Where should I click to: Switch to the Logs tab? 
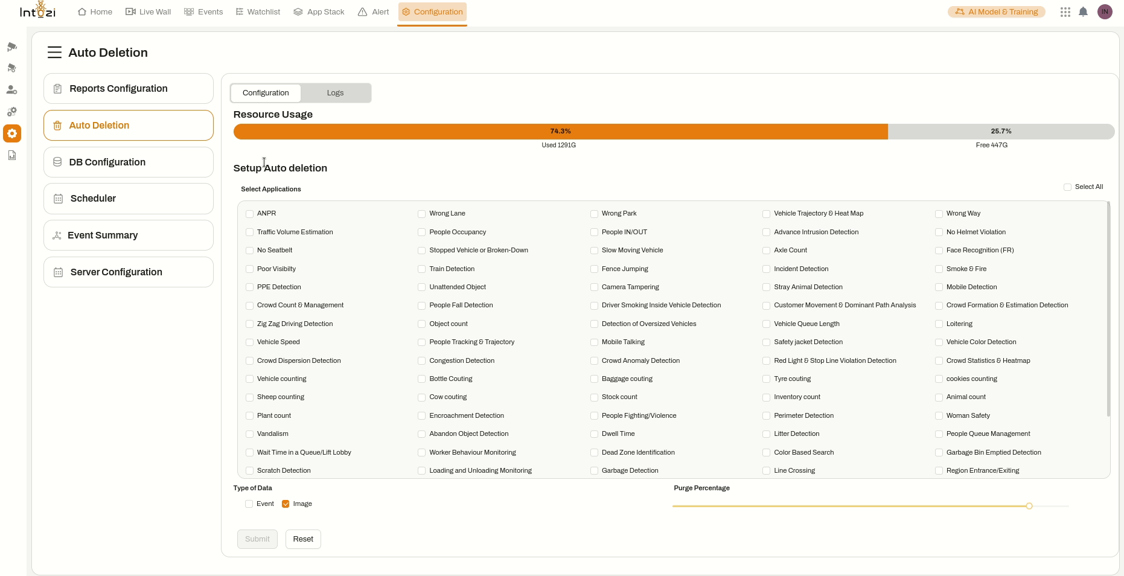click(x=335, y=93)
